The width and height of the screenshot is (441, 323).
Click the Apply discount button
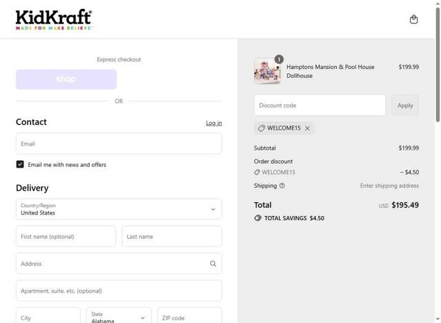click(405, 106)
